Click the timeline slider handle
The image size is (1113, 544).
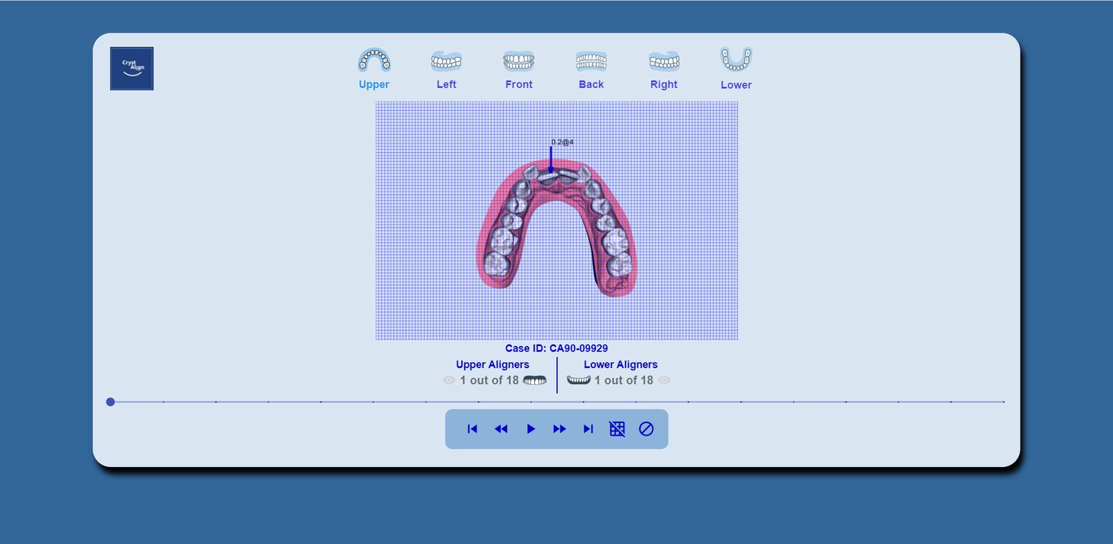(111, 402)
